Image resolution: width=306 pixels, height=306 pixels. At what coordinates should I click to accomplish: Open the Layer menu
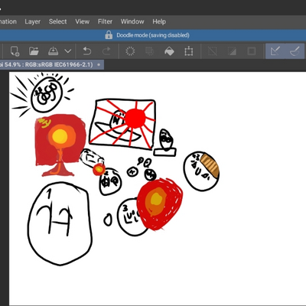click(32, 21)
